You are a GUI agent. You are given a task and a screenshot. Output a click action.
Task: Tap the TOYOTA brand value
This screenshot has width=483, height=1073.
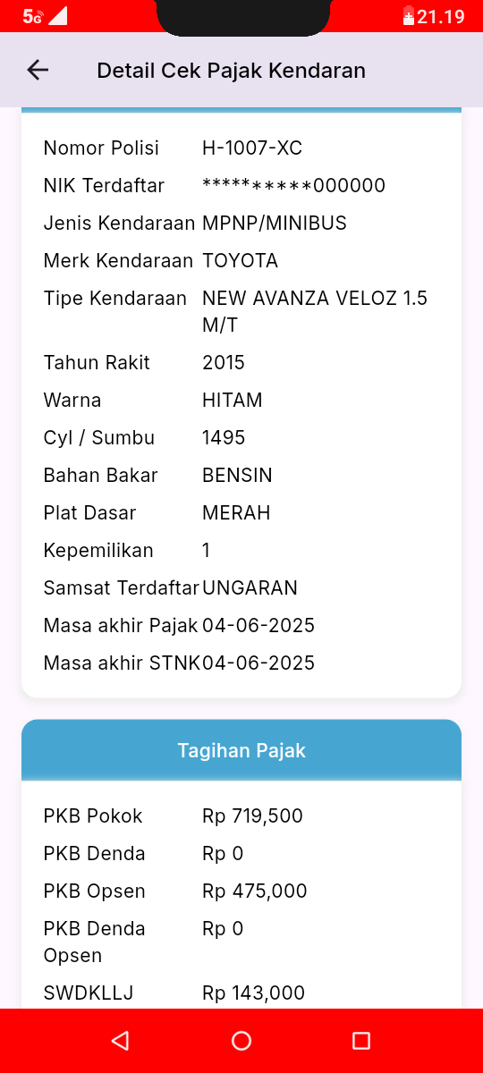(x=240, y=260)
